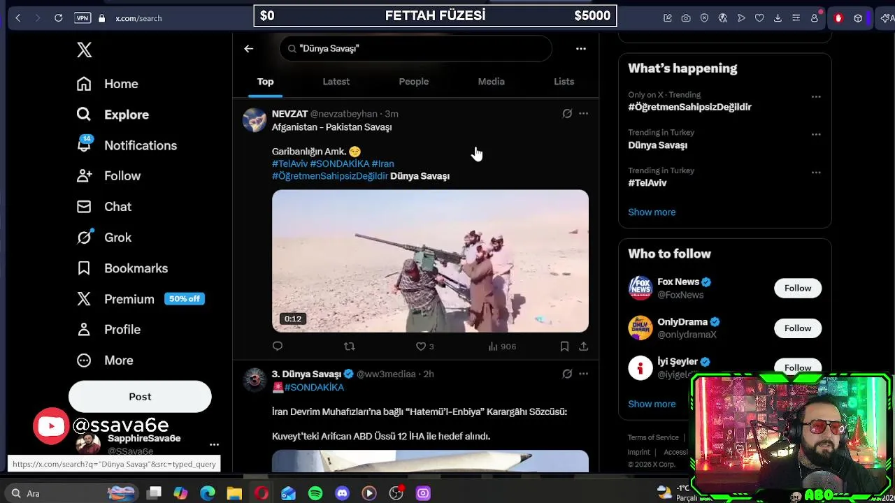Click back arrow beside search box
Viewport: 895px width, 503px height.
[248, 48]
